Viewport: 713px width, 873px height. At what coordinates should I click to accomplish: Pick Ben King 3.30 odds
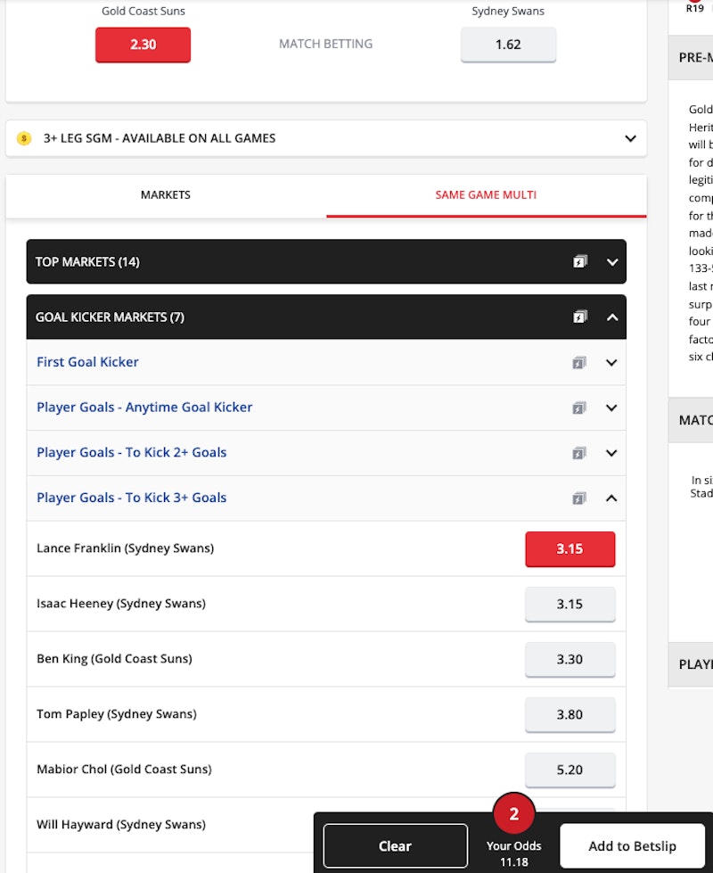point(570,660)
